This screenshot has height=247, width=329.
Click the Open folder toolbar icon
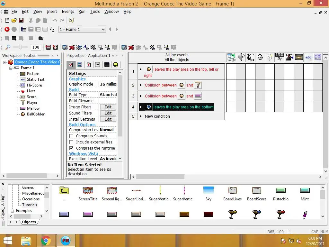point(14,20)
